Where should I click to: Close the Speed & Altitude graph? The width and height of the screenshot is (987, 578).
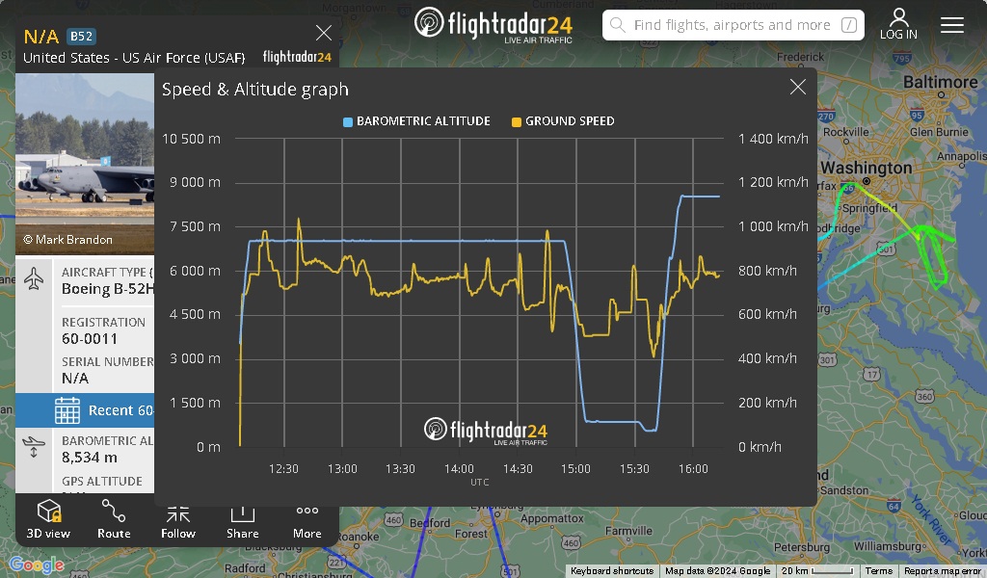pyautogui.click(x=797, y=88)
